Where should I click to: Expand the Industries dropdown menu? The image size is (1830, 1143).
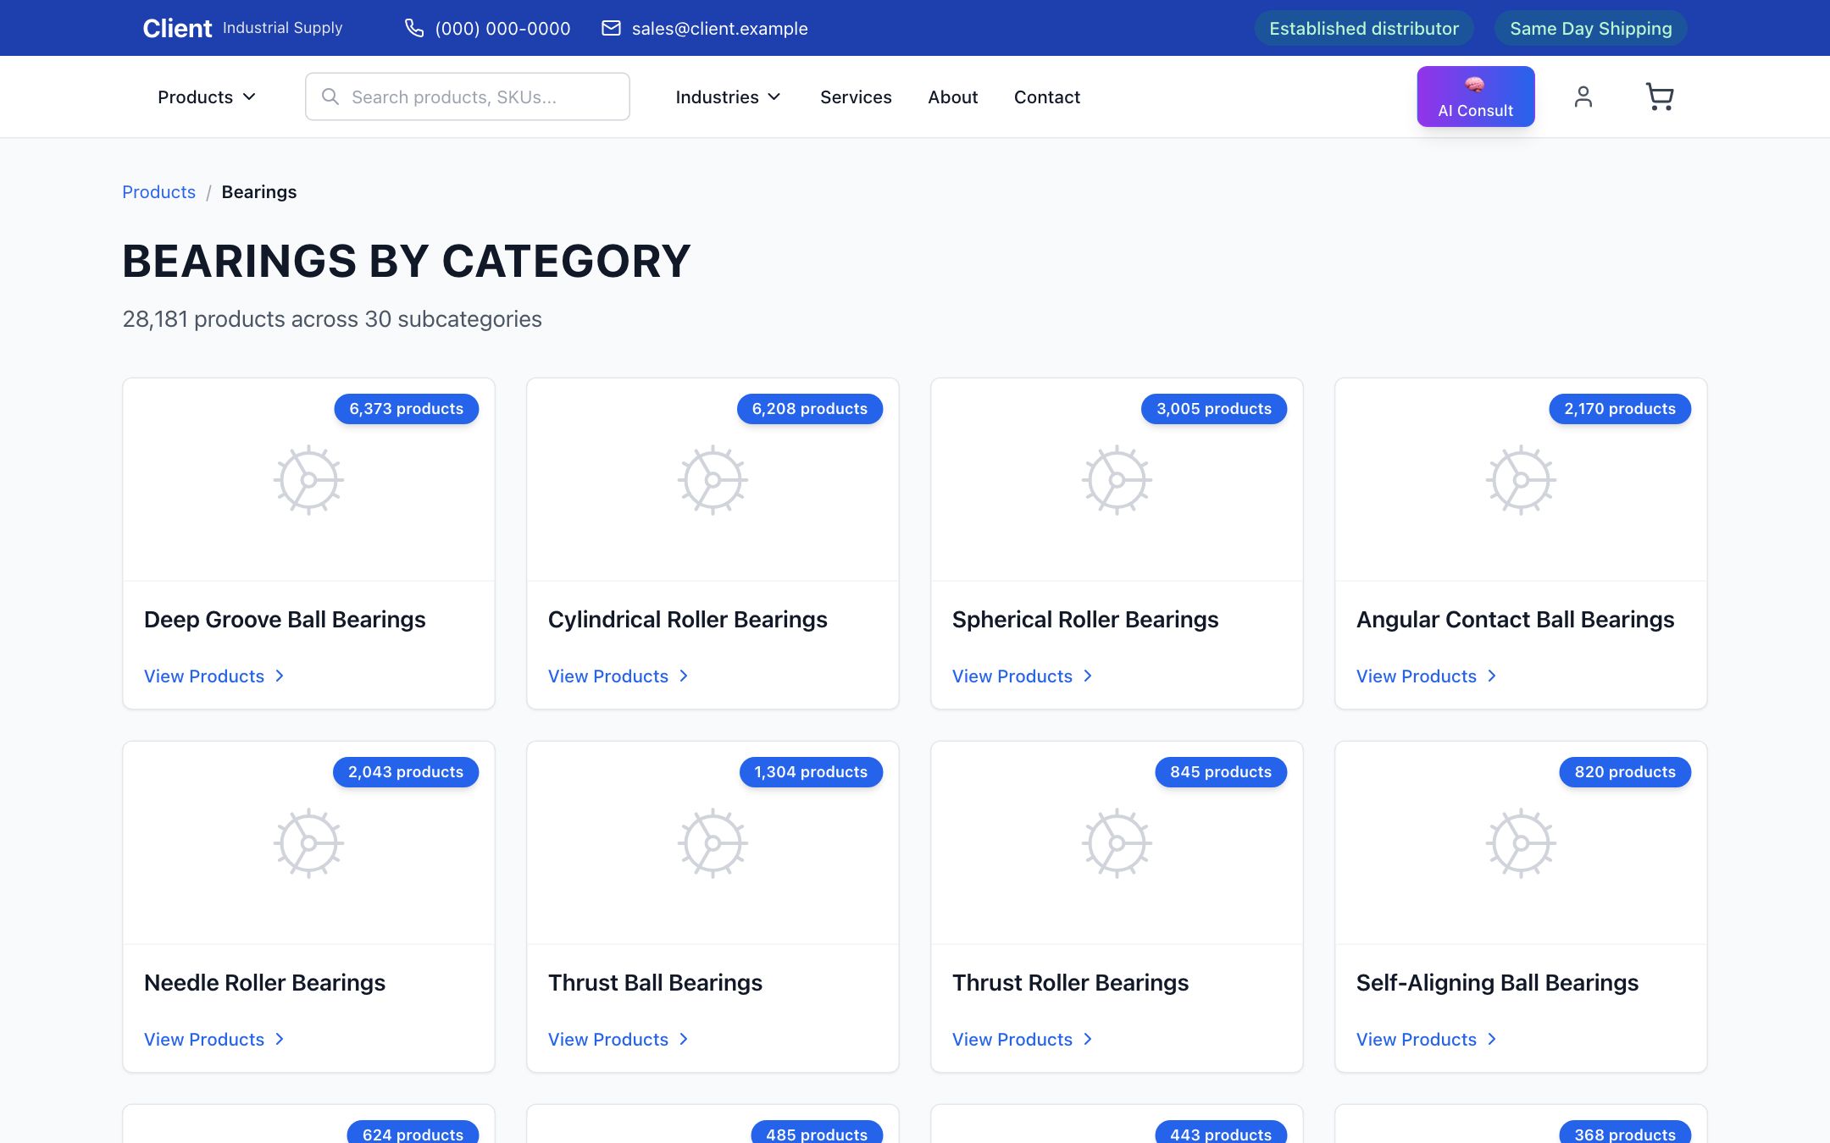728,97
